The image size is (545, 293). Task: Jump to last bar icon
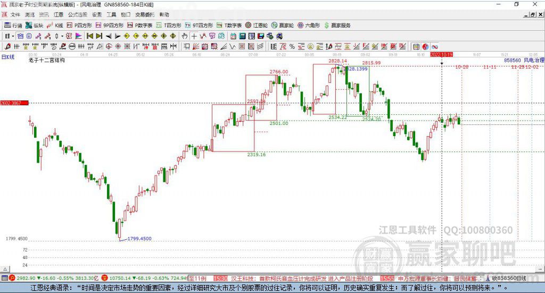coord(99,36)
